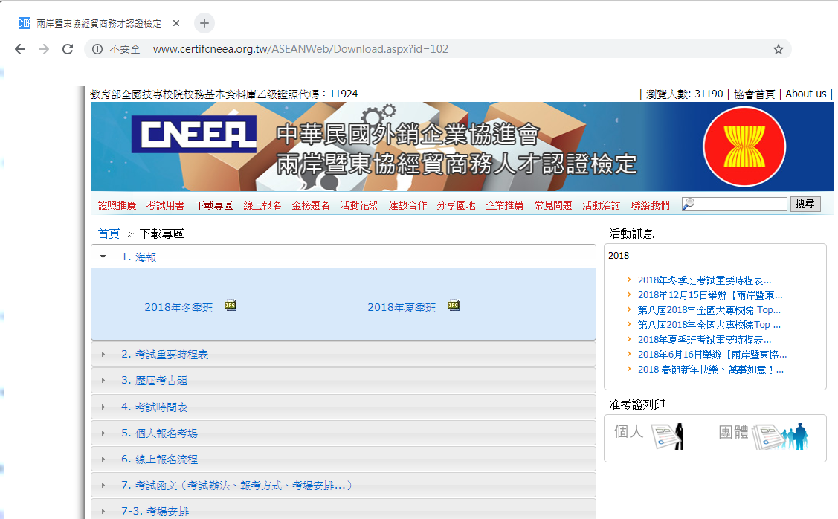Open the 常見問題 menu
838x519 pixels.
(x=553, y=205)
